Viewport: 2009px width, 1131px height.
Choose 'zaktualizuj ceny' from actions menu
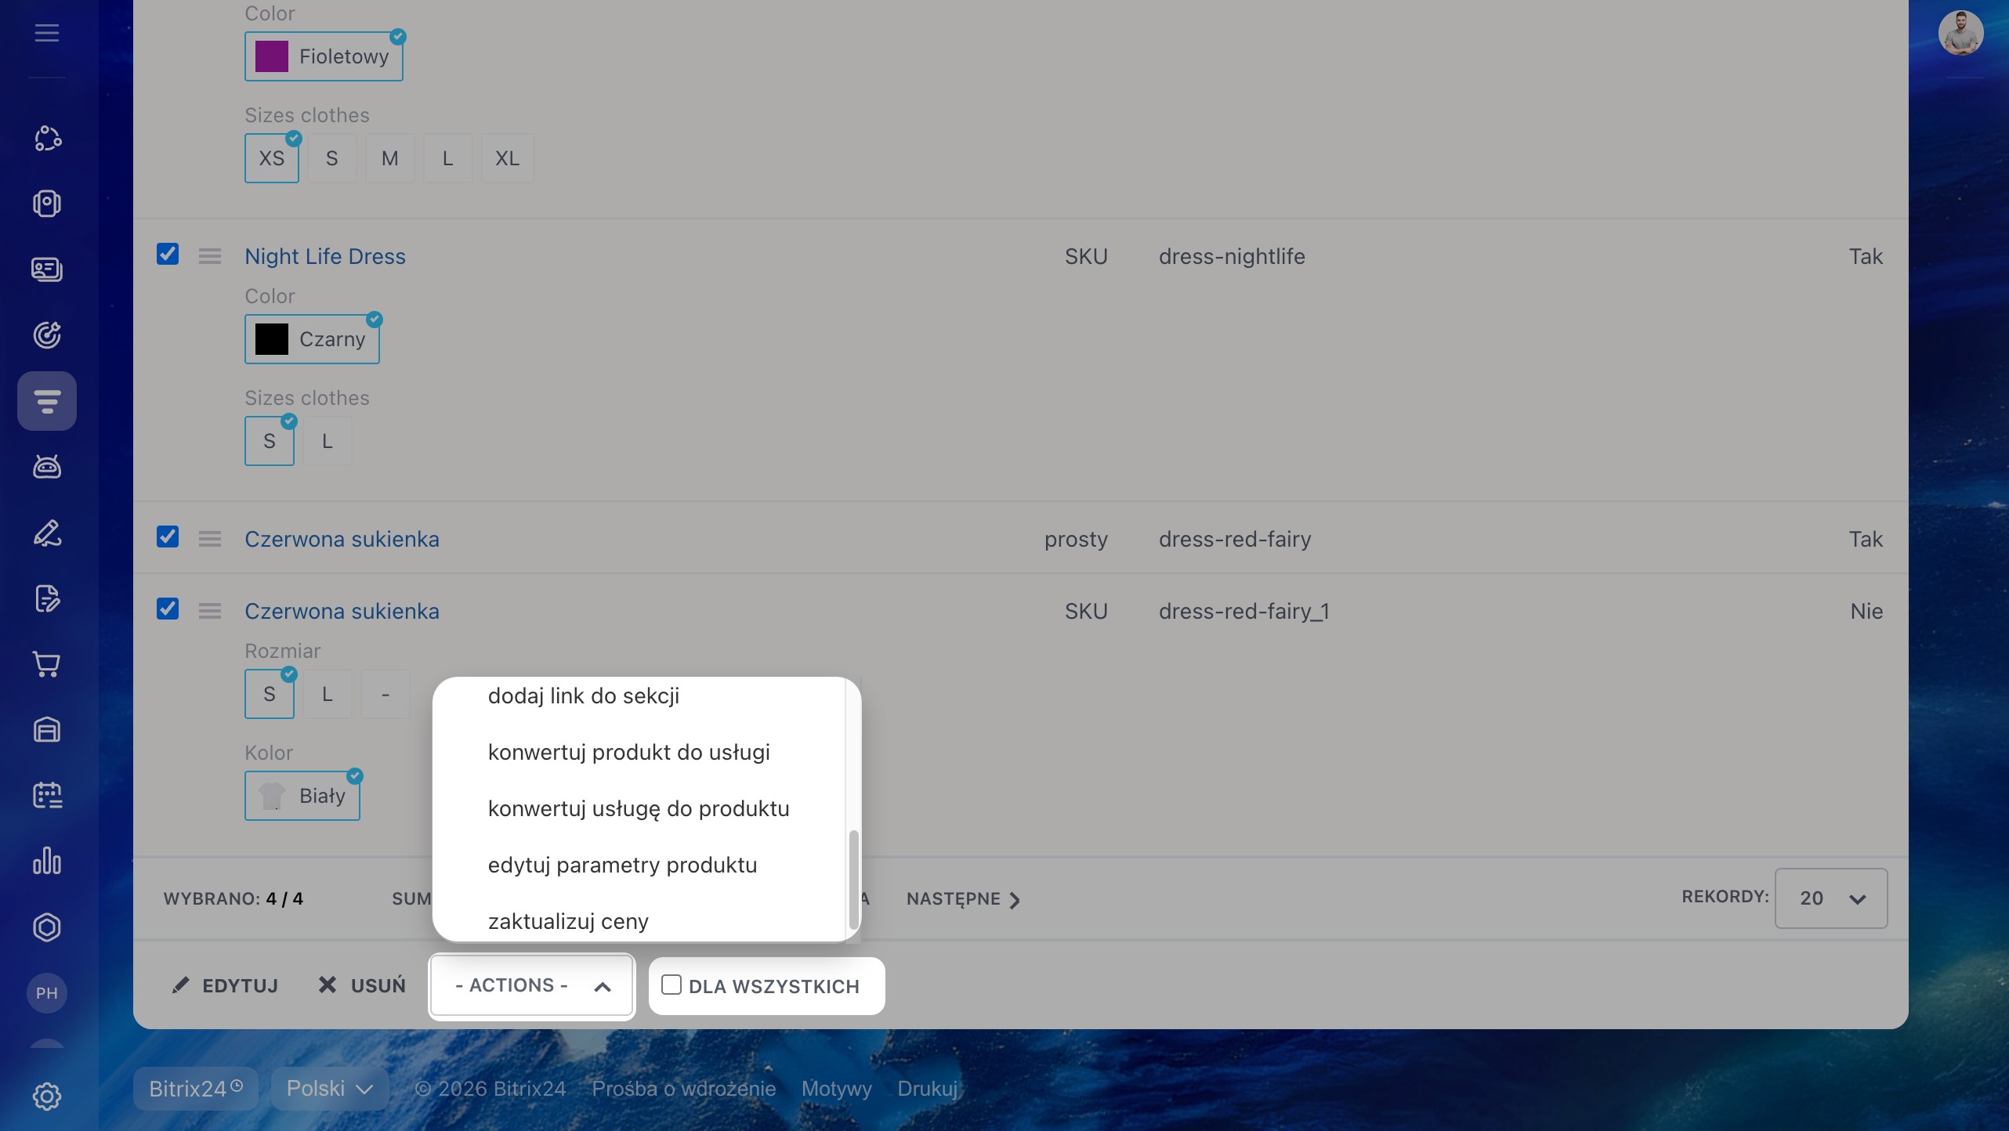[568, 921]
